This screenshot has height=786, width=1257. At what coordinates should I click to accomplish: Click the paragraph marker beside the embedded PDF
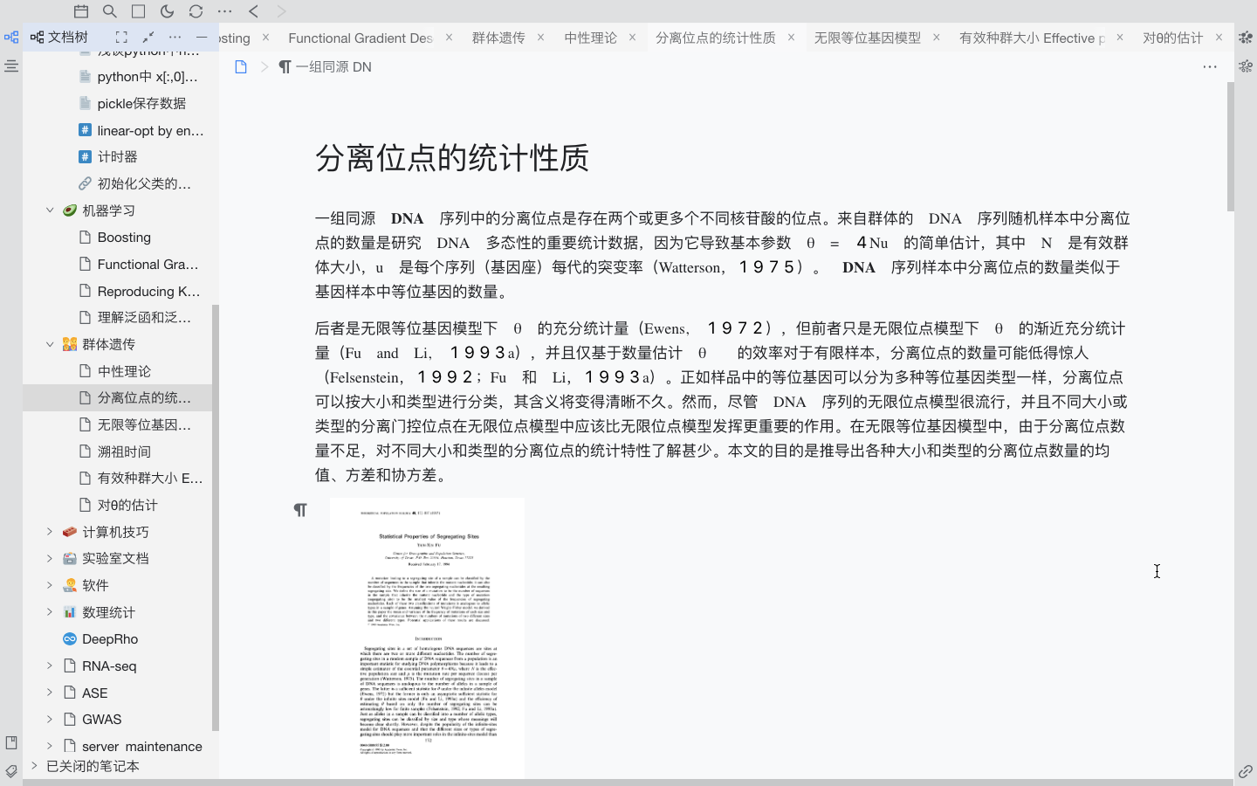click(300, 510)
